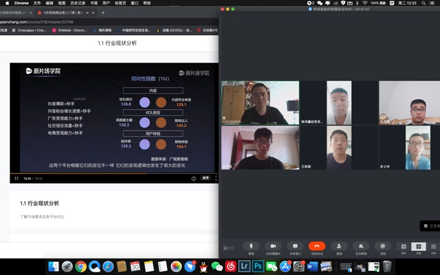The image size is (440, 275).
Task: Open a new Chrome tab with plus button
Action: (x=103, y=12)
